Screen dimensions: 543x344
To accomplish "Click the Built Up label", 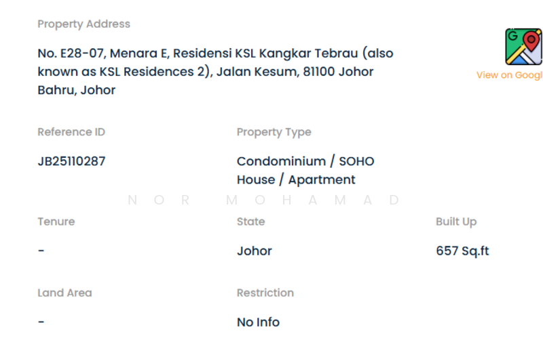I will [456, 221].
